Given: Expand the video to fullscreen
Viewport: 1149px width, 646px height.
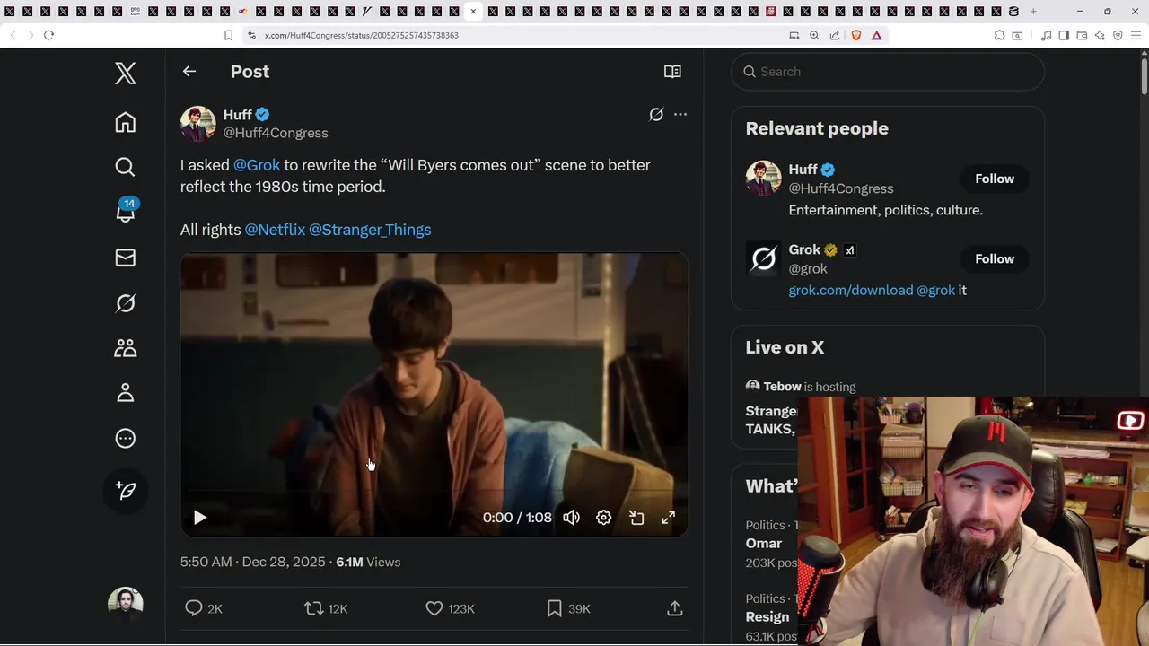Looking at the screenshot, I should pyautogui.click(x=668, y=518).
